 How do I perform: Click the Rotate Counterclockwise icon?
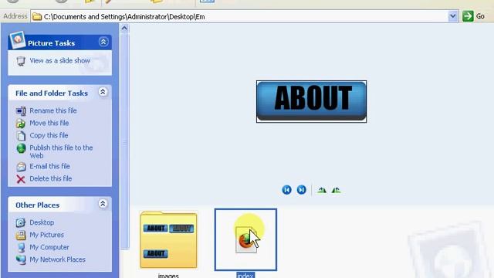(337, 190)
